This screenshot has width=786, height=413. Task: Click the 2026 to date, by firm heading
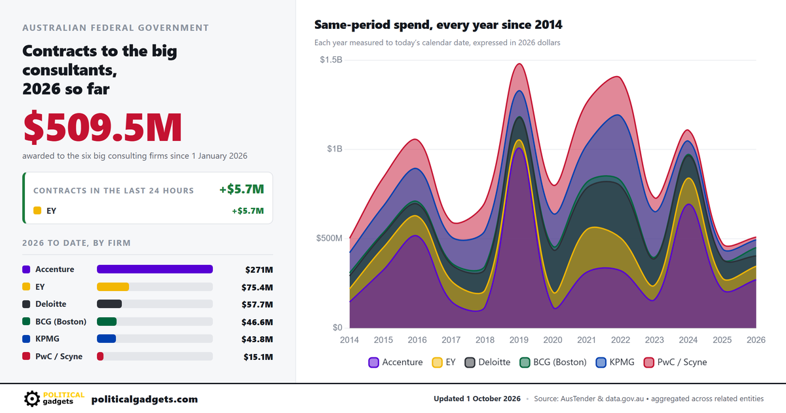pyautogui.click(x=77, y=243)
